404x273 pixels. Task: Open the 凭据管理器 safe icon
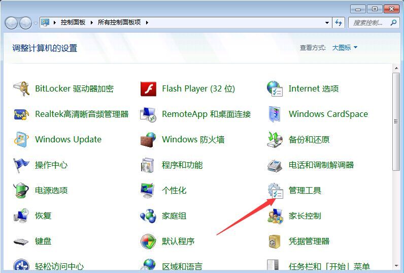[274, 241]
